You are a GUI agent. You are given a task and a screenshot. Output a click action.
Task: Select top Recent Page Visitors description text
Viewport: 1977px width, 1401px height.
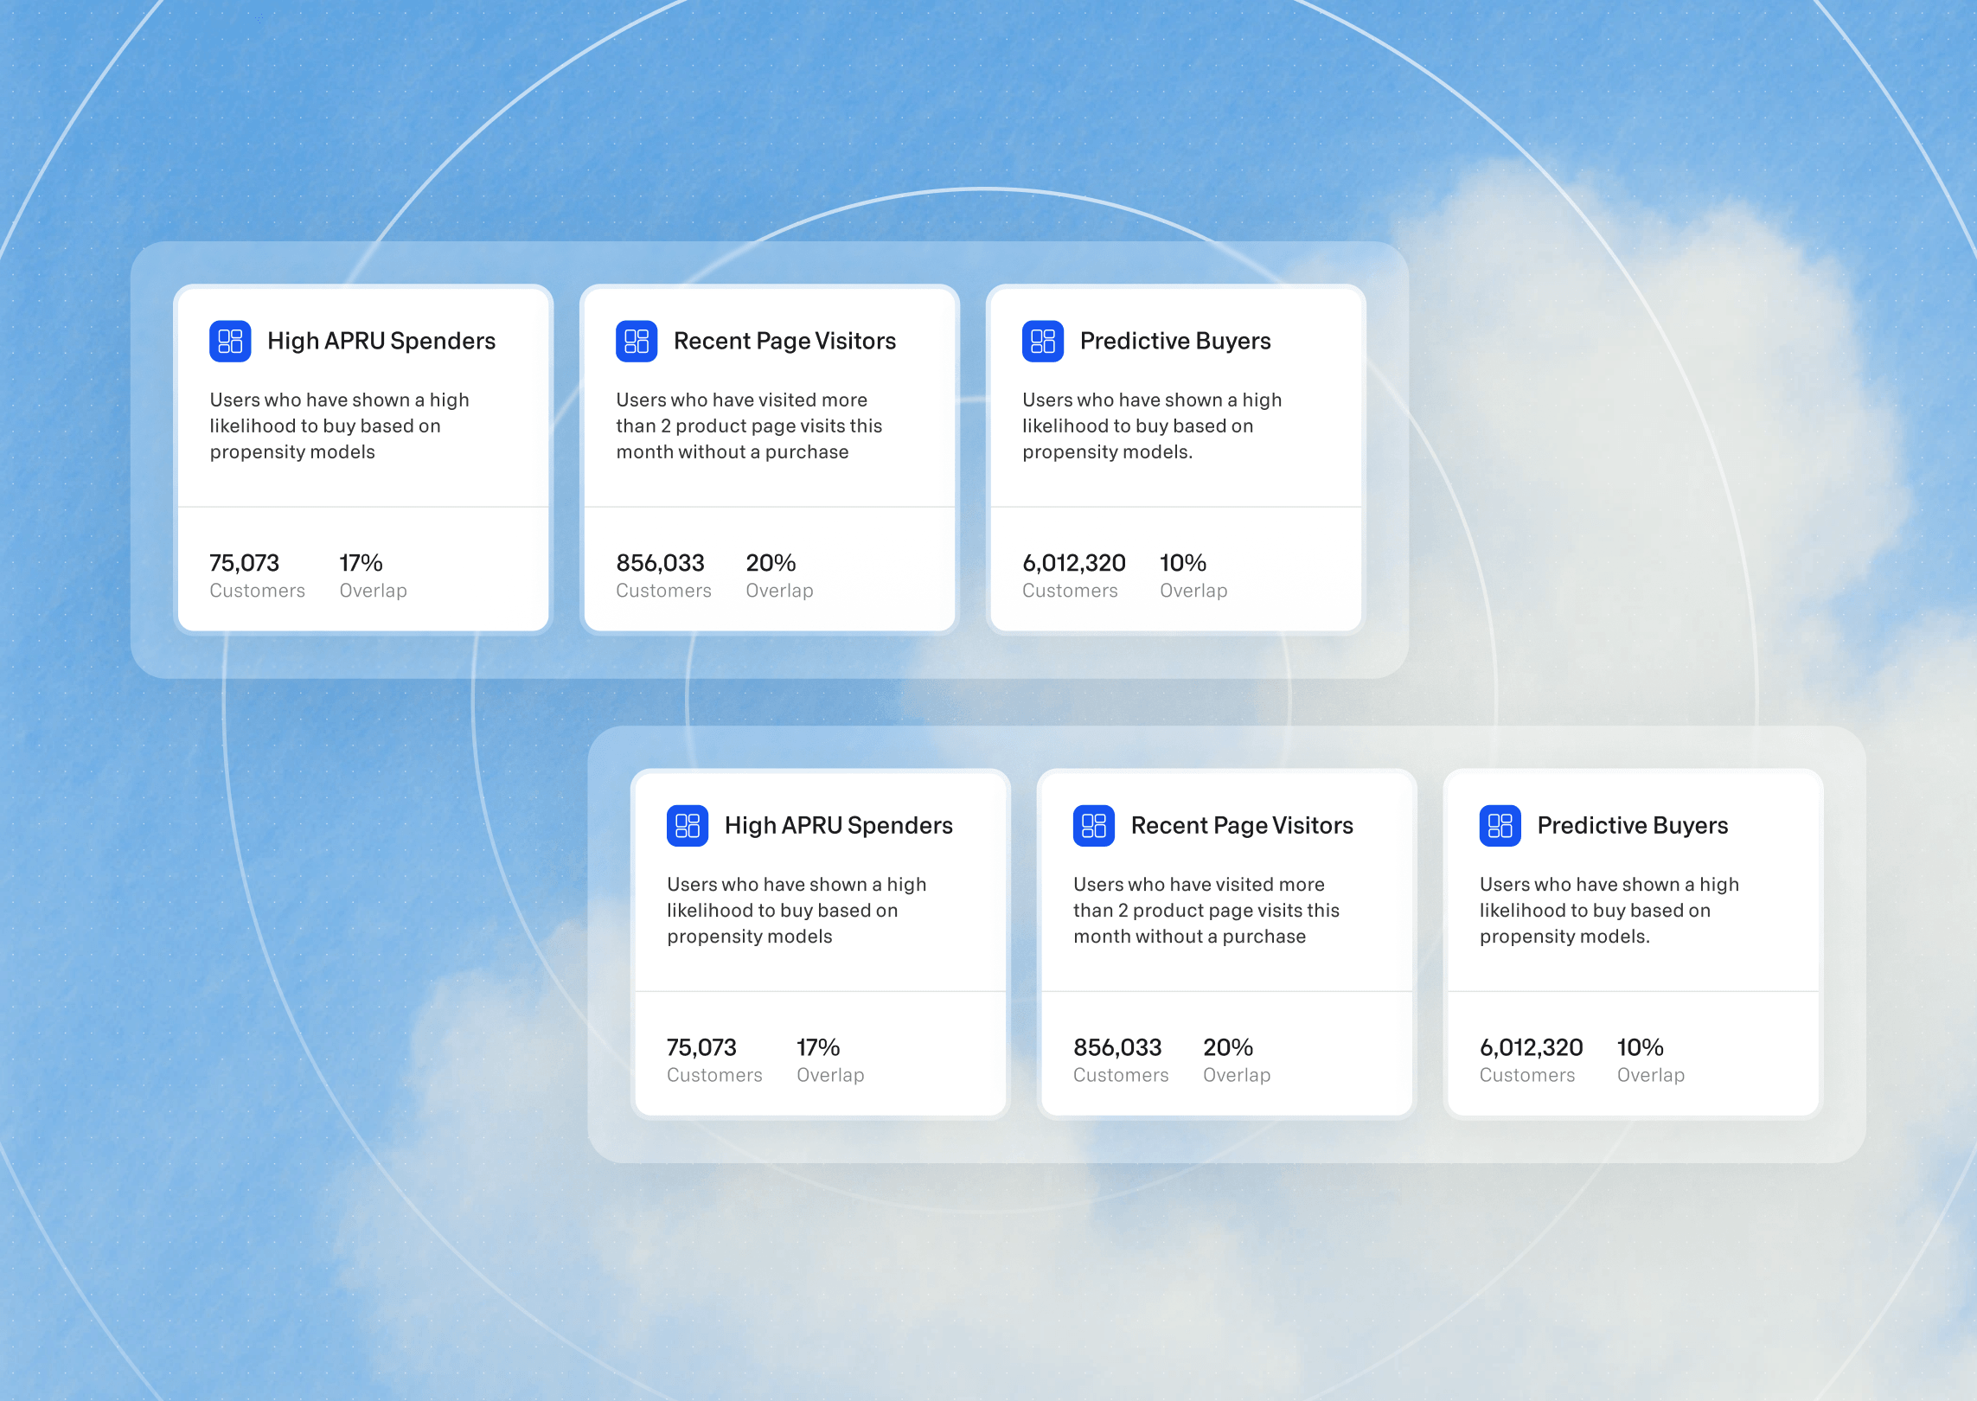749,425
